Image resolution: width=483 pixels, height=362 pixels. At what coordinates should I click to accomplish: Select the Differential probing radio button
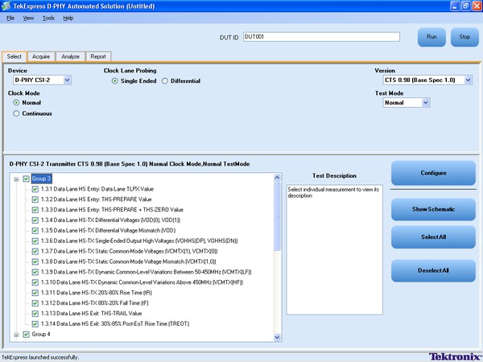tap(166, 81)
